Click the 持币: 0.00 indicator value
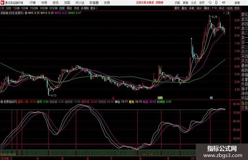 pos(43,102)
